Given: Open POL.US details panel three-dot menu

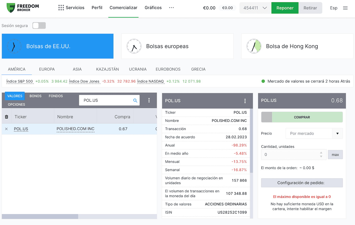Looking at the screenshot, I should pyautogui.click(x=245, y=101).
